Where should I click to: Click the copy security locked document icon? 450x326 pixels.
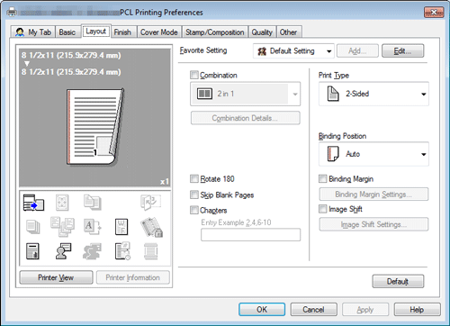pyautogui.click(x=151, y=227)
